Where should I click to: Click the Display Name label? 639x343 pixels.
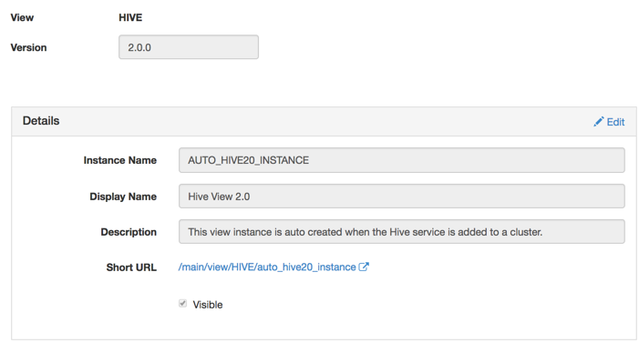123,197
